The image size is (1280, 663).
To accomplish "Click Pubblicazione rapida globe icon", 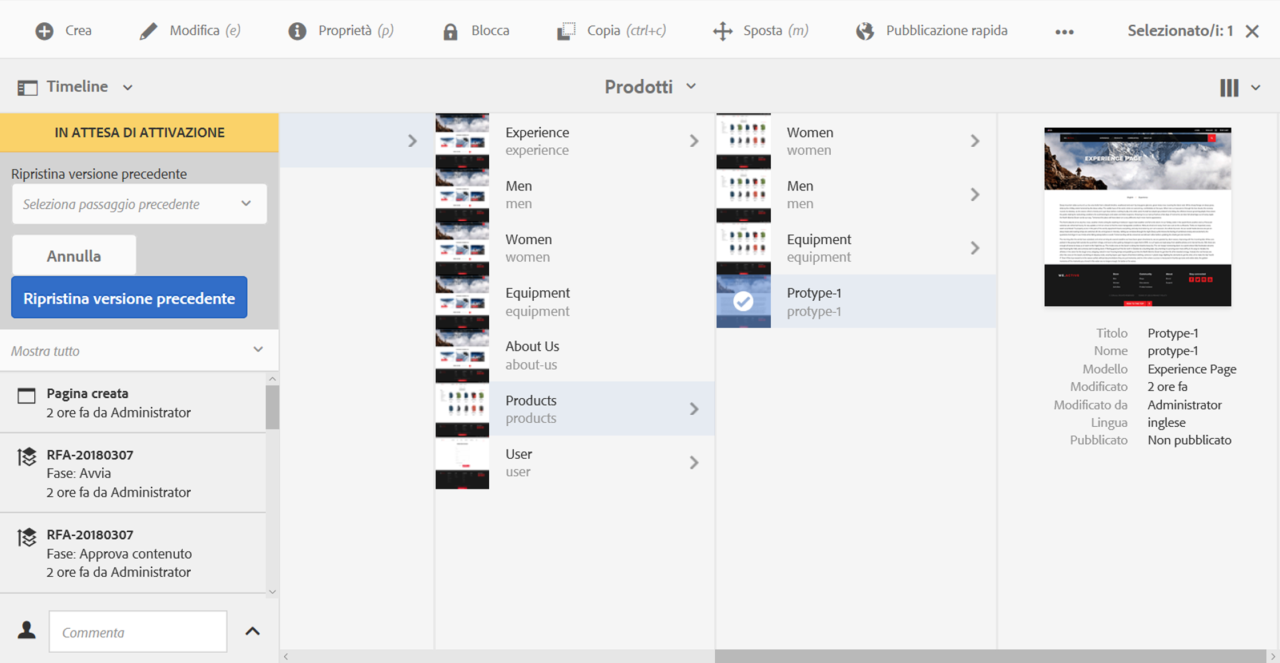I will (865, 31).
